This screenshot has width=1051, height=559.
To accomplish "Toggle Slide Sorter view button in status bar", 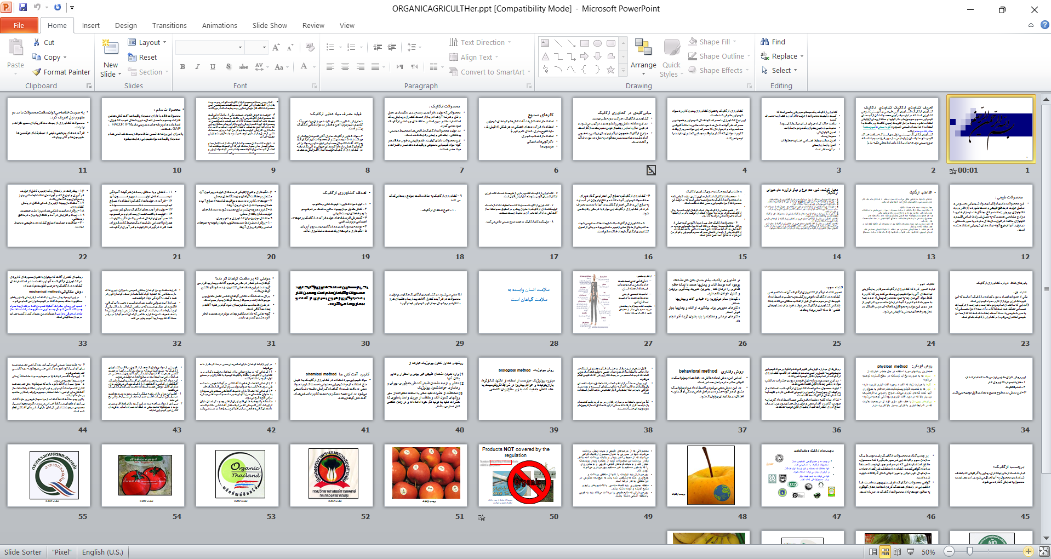I will pyautogui.click(x=885, y=552).
